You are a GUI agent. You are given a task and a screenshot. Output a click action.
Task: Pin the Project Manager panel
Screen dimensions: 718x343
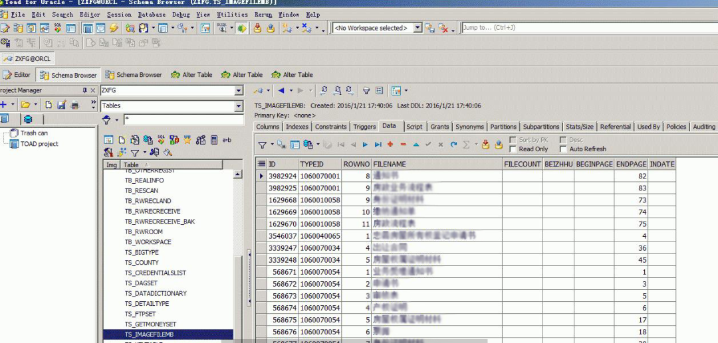coord(84,90)
